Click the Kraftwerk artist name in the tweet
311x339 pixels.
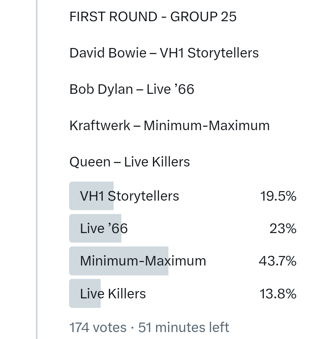tap(99, 126)
